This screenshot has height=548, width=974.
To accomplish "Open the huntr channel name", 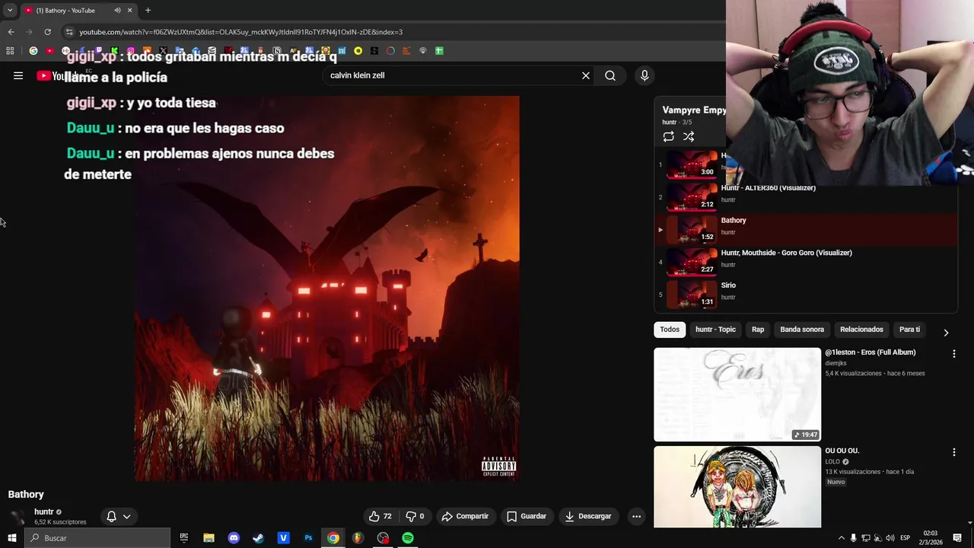I will (44, 512).
